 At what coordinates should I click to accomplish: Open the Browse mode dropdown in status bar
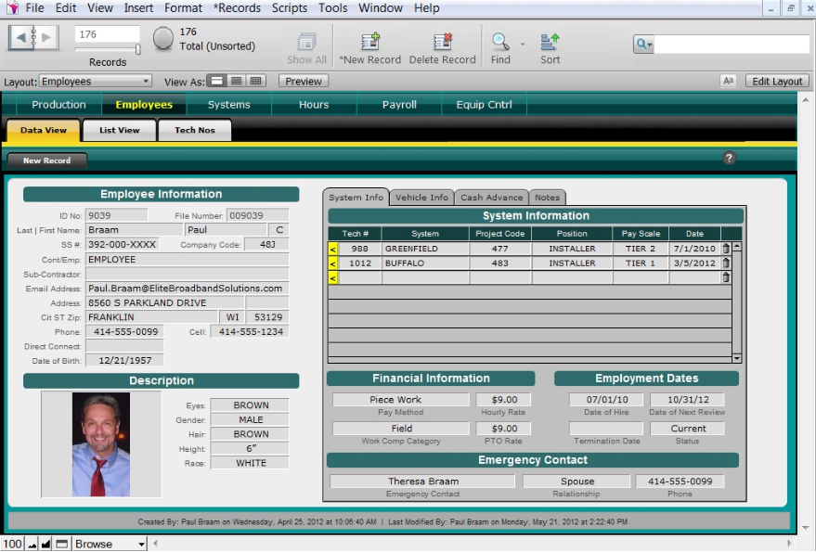[x=110, y=545]
